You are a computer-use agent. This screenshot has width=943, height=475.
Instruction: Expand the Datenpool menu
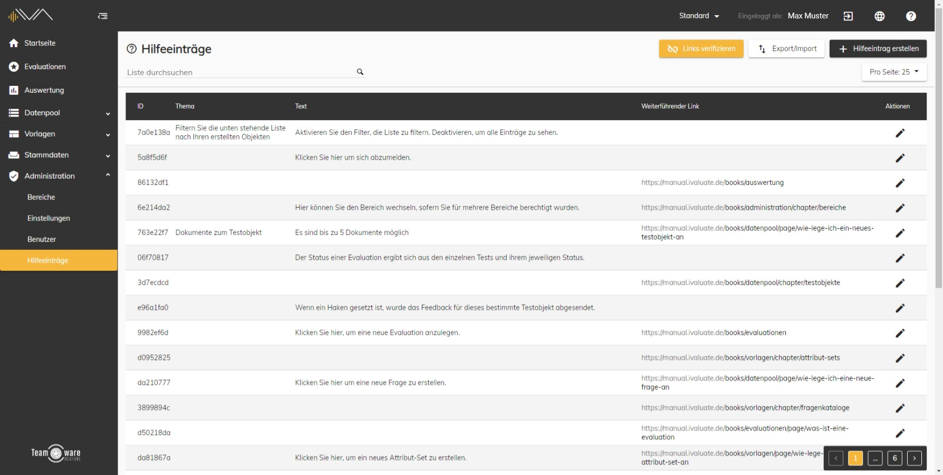click(59, 113)
